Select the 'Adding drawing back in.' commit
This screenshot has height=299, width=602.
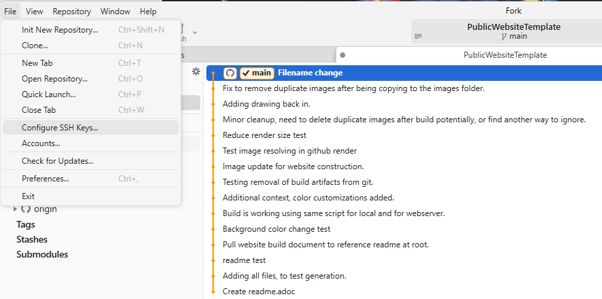(x=266, y=104)
